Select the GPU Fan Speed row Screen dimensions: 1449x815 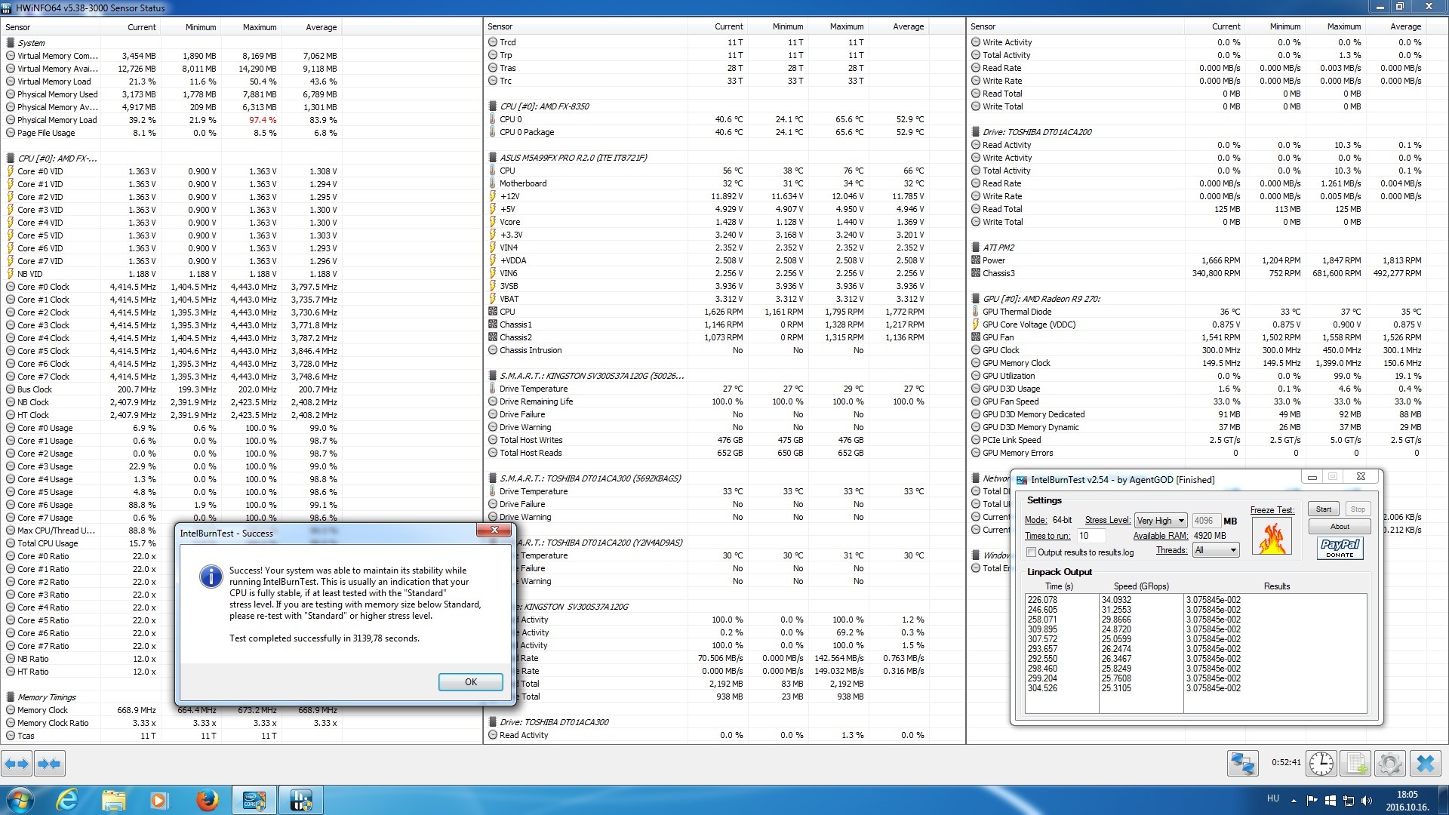1198,401
